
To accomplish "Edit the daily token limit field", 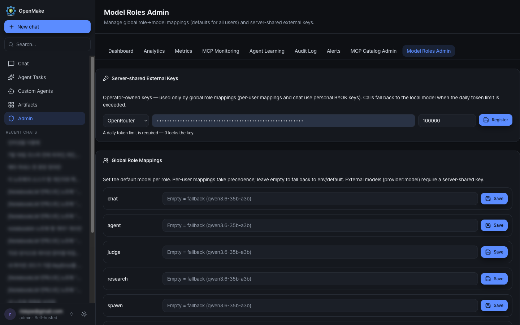I will pos(447,121).
